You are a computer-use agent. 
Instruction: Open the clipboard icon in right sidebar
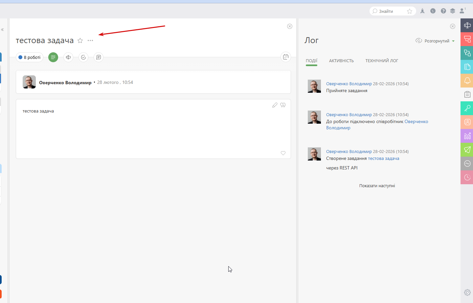pos(467,94)
